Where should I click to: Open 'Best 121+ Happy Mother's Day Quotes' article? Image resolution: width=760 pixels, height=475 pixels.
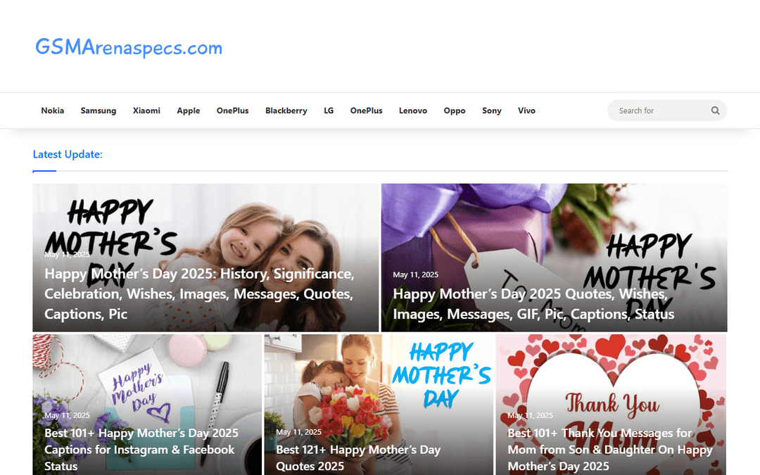coord(358,457)
